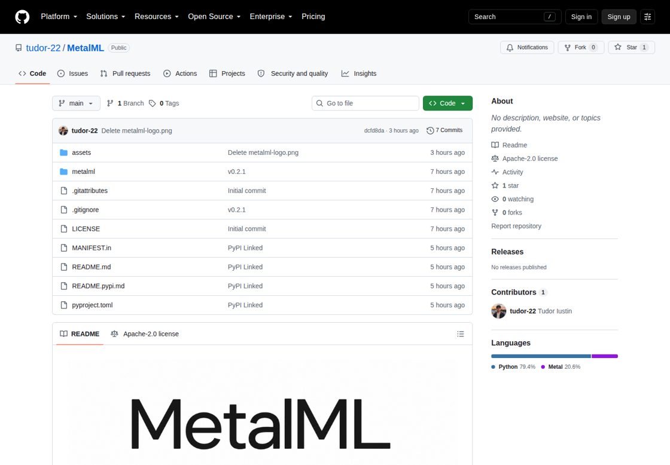Screen dimensions: 670x465
Task: Select the eye icon next to 0 watching
Action: tap(495, 199)
